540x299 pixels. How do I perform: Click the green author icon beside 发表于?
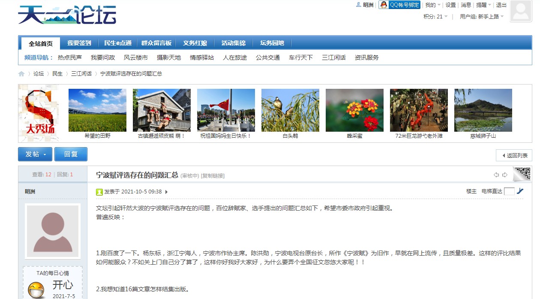point(99,192)
